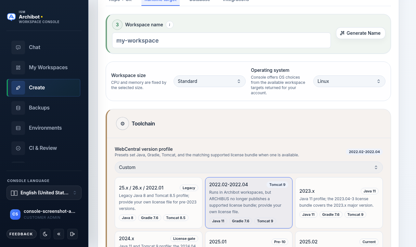Click the console language book icon
416x247 pixels.
[x=14, y=193]
